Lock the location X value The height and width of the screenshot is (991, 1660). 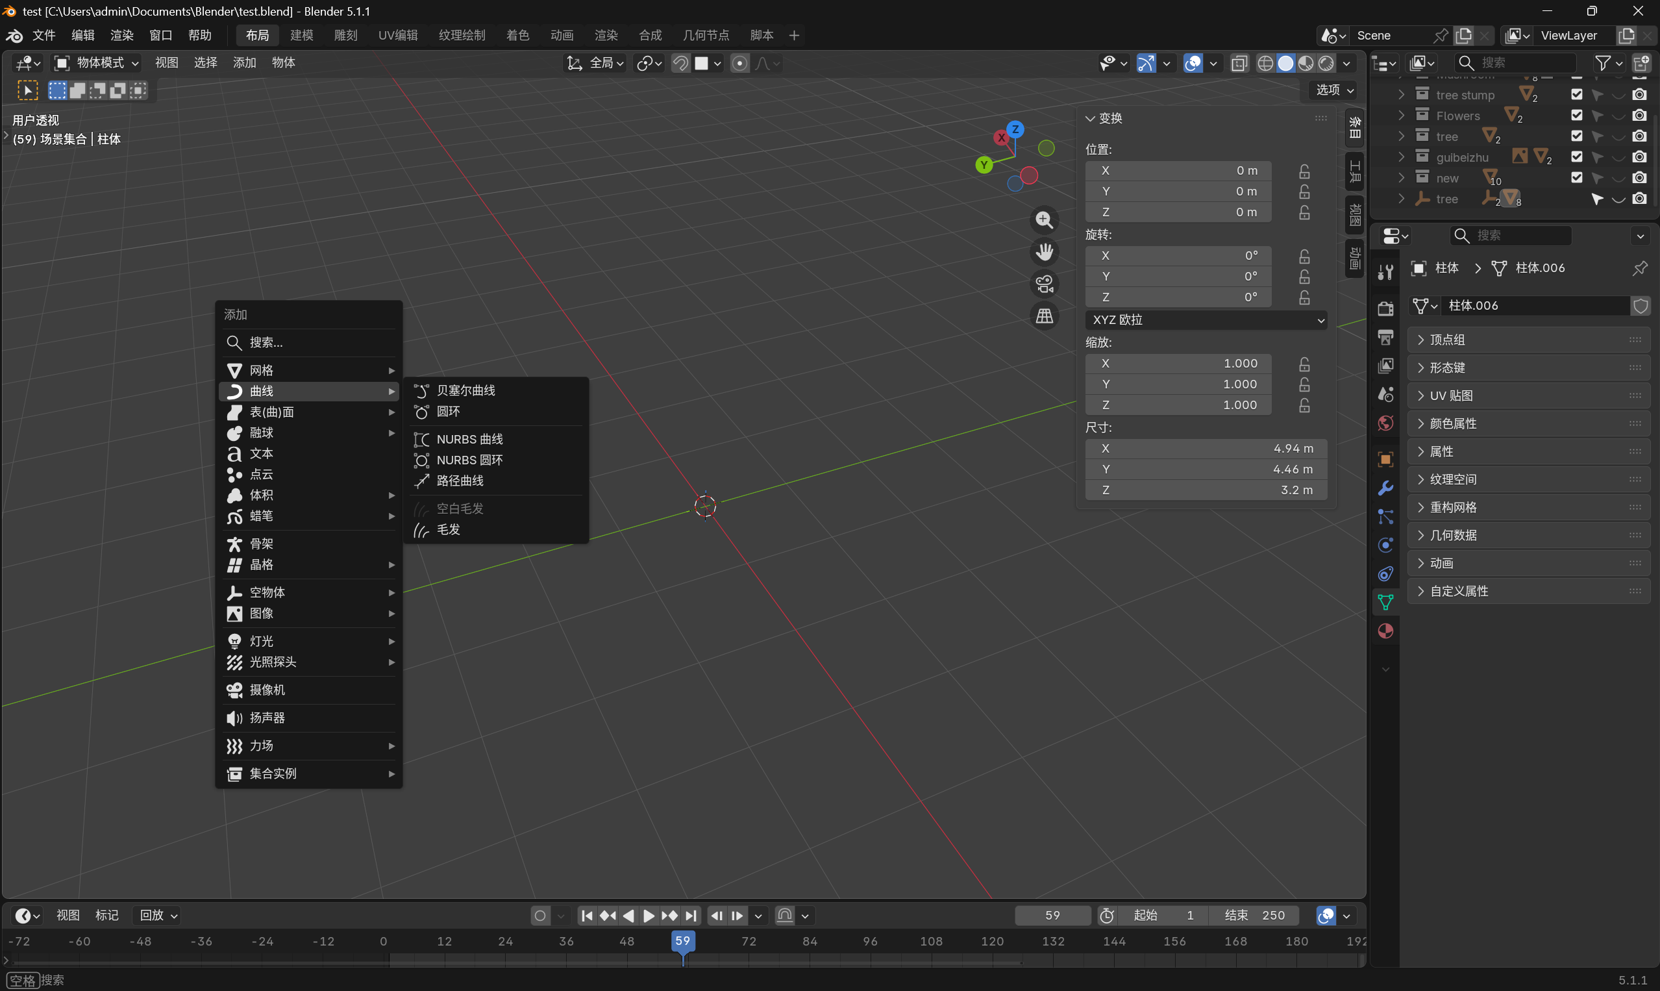tap(1304, 171)
